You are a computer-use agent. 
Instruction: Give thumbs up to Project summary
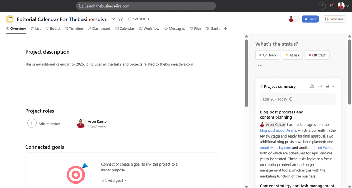click(312, 86)
